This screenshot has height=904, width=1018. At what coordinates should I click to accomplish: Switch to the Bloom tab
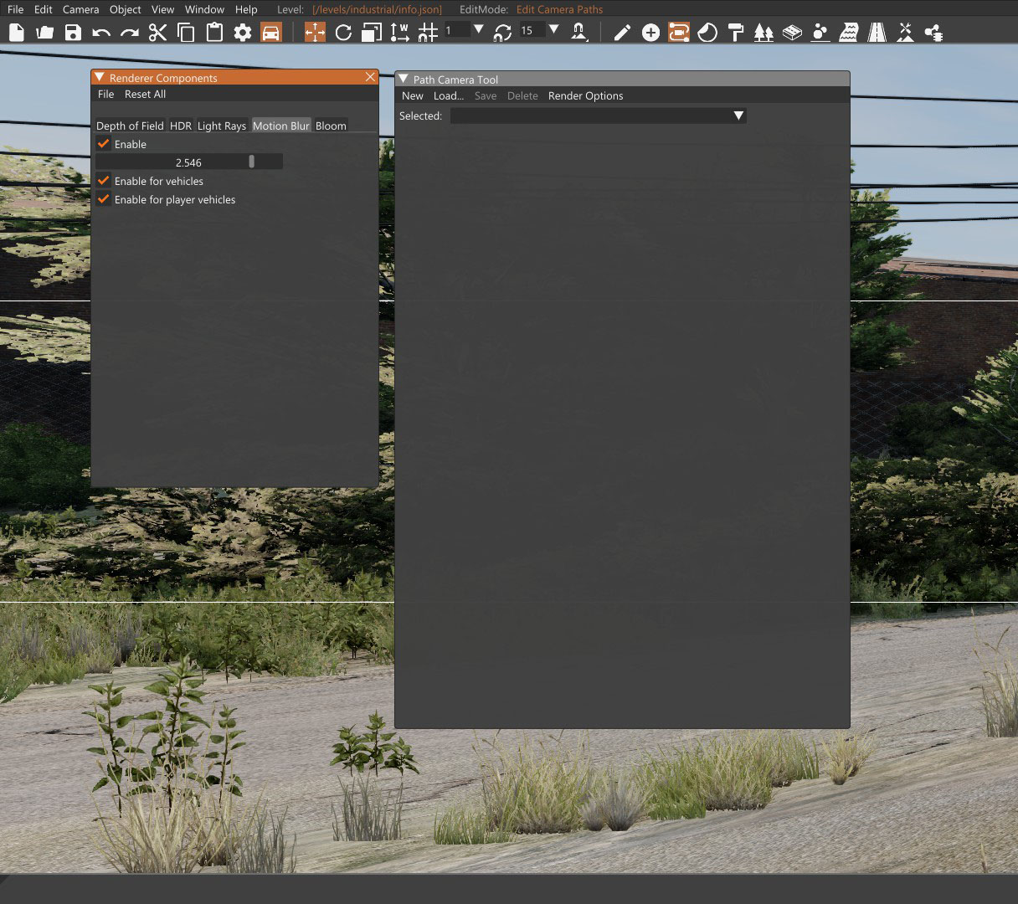click(331, 126)
